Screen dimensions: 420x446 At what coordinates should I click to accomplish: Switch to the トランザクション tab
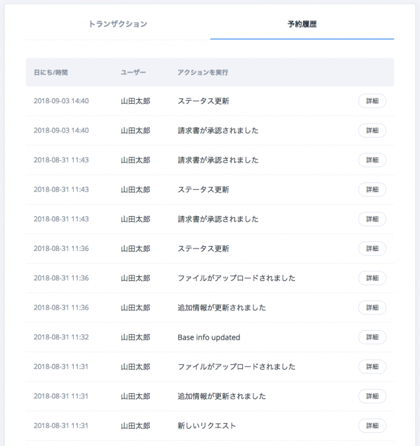point(118,24)
